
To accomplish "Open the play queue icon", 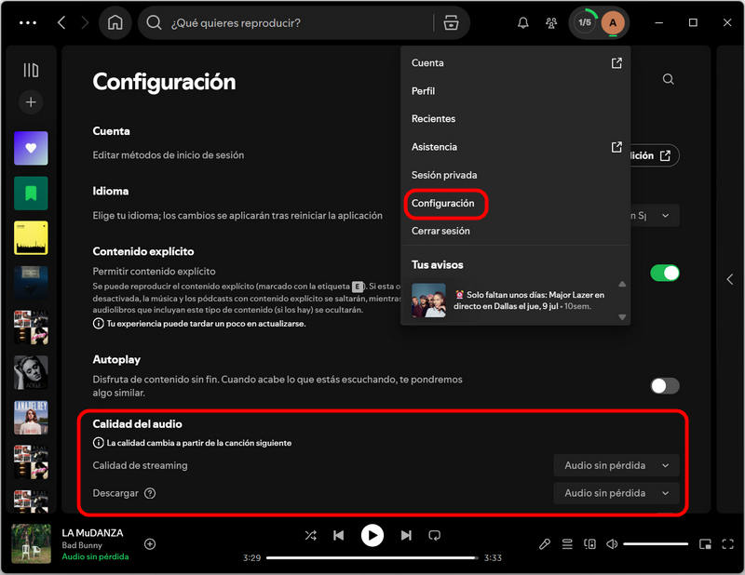I will pos(567,544).
